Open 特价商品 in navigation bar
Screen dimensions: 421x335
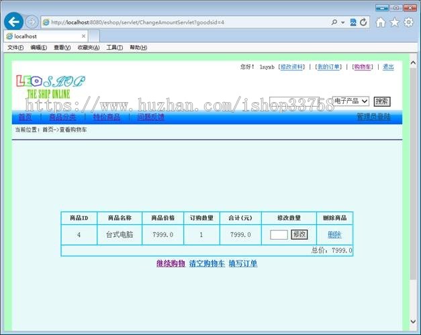pyautogui.click(x=107, y=117)
